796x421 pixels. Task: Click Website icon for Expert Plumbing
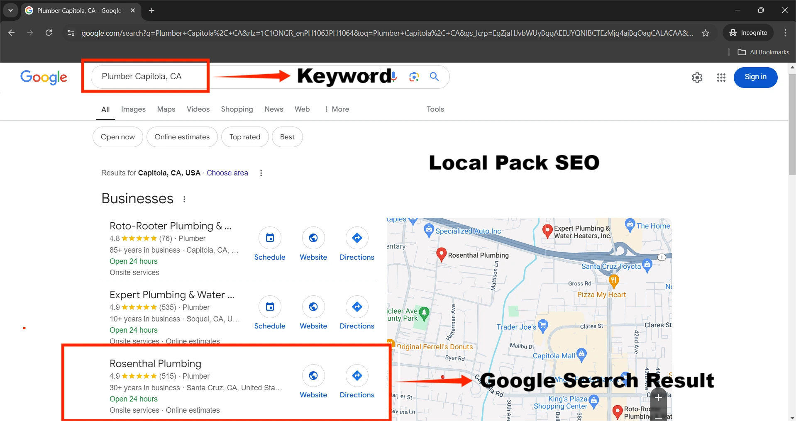313,307
